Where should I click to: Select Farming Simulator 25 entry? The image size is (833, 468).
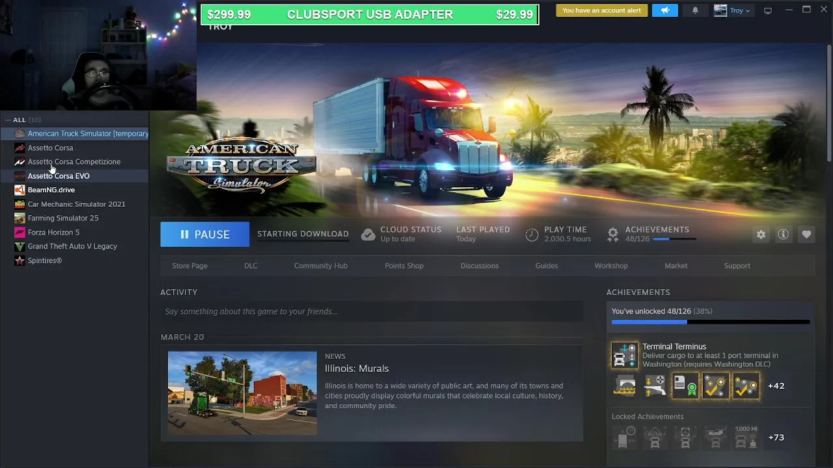point(75,218)
